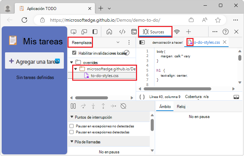
Task: Open Customize DevTools three-dot menu
Action: click(215, 32)
